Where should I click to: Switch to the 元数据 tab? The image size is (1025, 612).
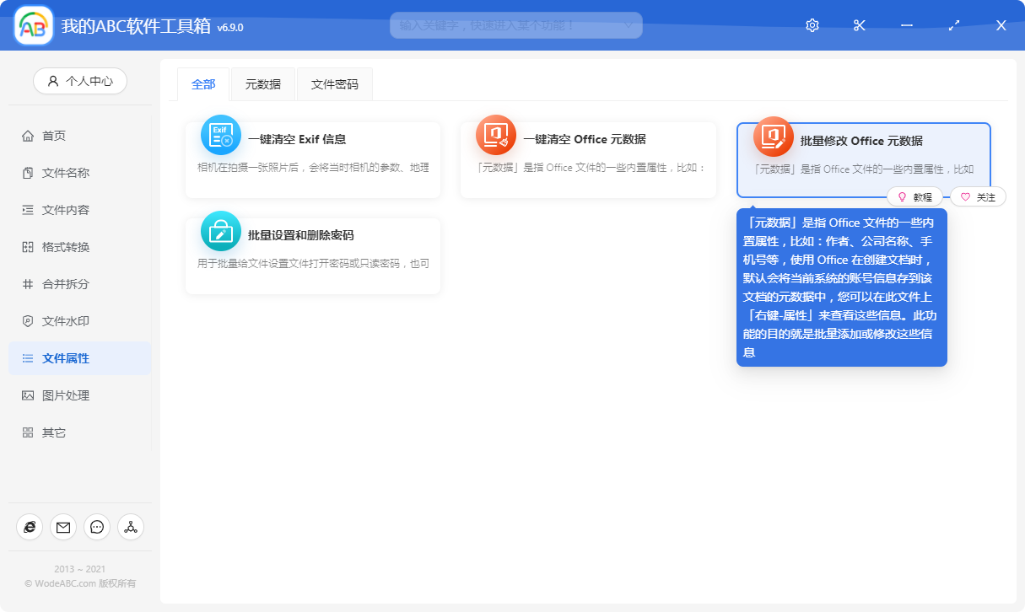point(262,84)
